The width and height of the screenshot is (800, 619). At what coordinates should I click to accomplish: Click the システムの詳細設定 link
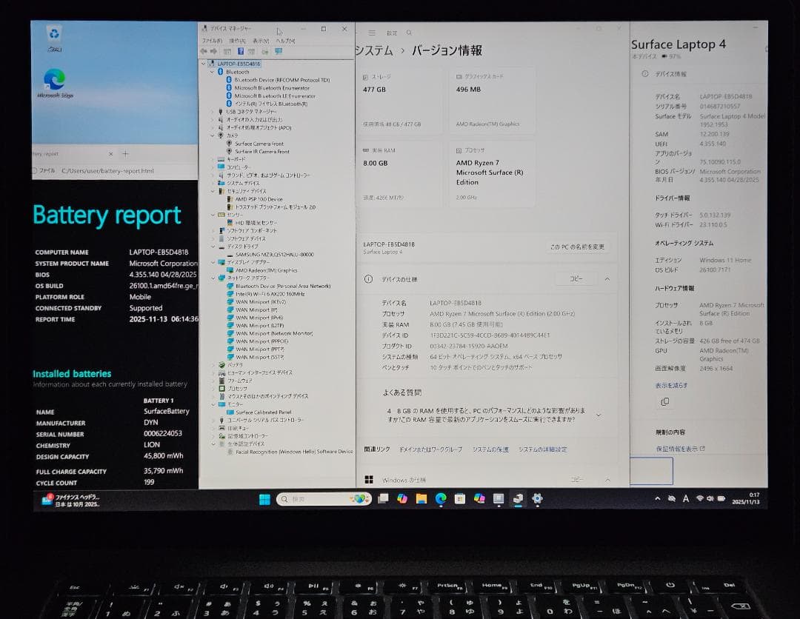click(542, 449)
